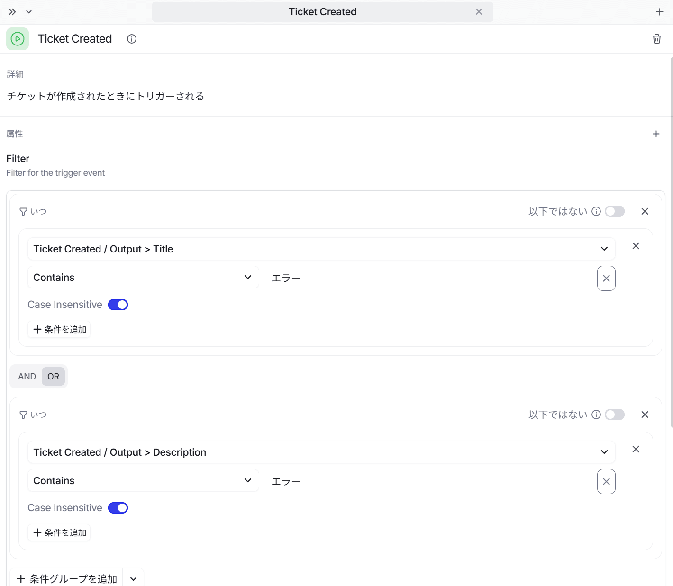Screen dimensions: 673x586
Task: Open the Ticket Created / Output > Title dropdown
Action: [x=321, y=249]
